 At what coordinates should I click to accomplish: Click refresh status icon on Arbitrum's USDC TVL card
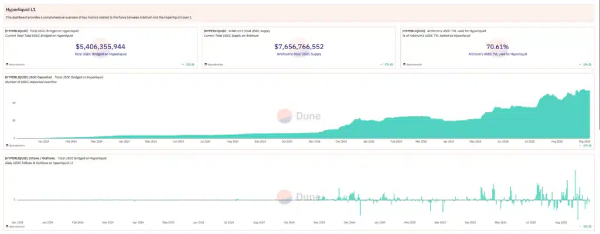pos(590,64)
